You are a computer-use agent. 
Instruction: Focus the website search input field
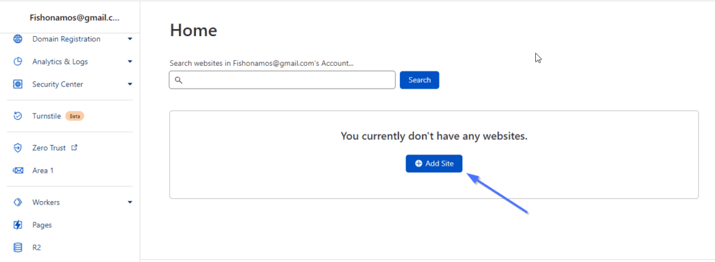tap(283, 80)
